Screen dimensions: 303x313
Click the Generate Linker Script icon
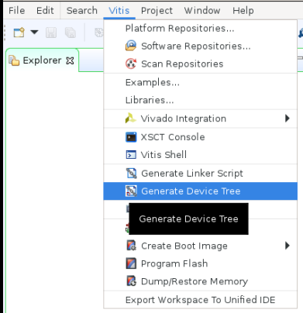point(131,173)
